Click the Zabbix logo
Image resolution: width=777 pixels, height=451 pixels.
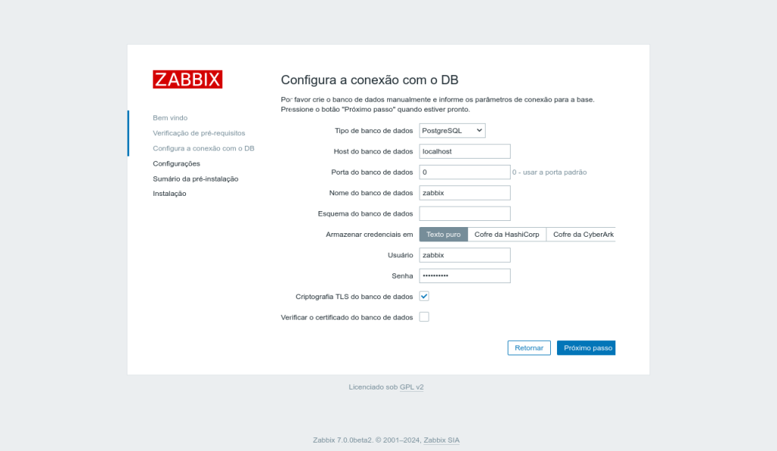[187, 79]
